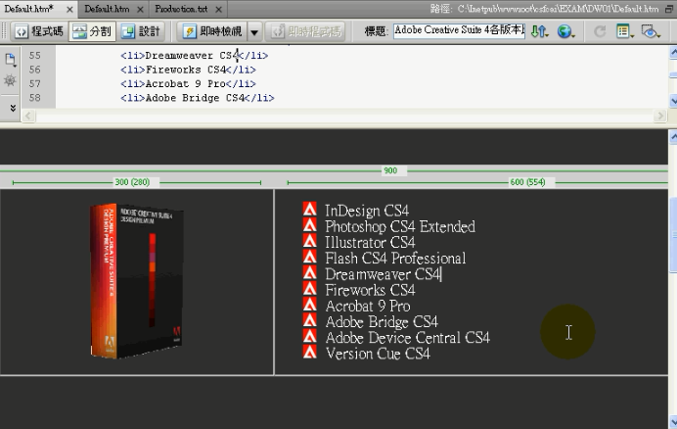Open the Visual Aids eye icon
Viewport: 677px width, 429px height.
pos(651,31)
